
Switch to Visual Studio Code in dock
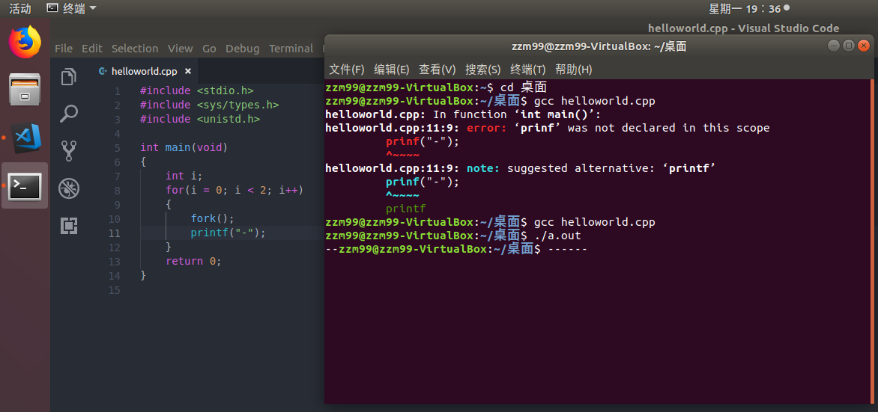point(26,138)
